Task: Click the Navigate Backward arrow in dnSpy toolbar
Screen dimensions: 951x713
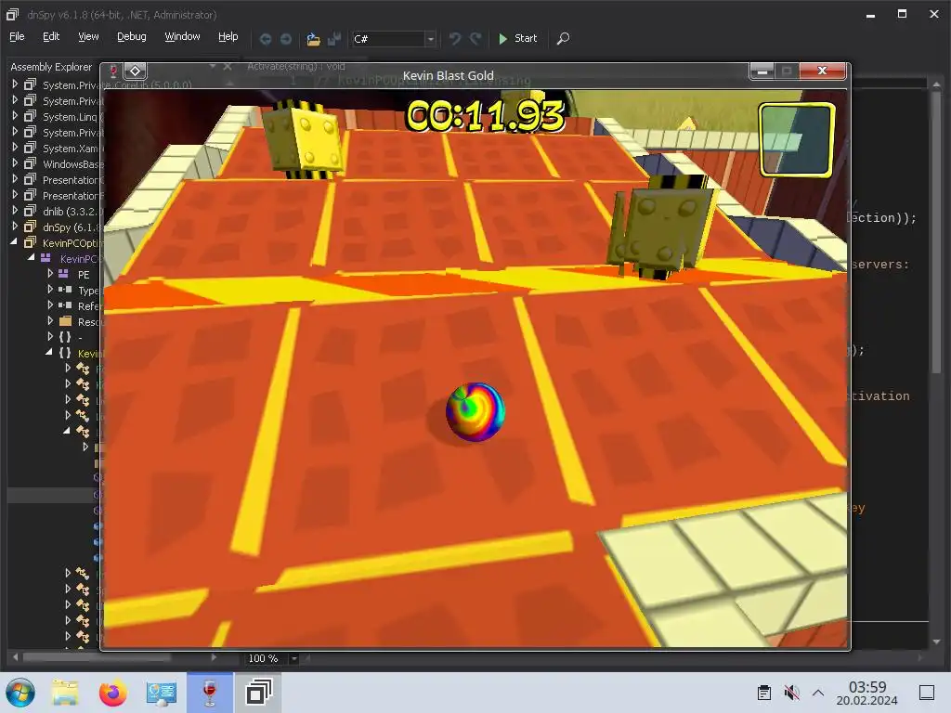Action: (x=265, y=39)
